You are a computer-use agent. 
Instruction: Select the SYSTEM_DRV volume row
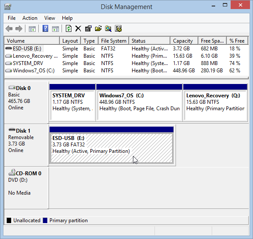coord(126,63)
